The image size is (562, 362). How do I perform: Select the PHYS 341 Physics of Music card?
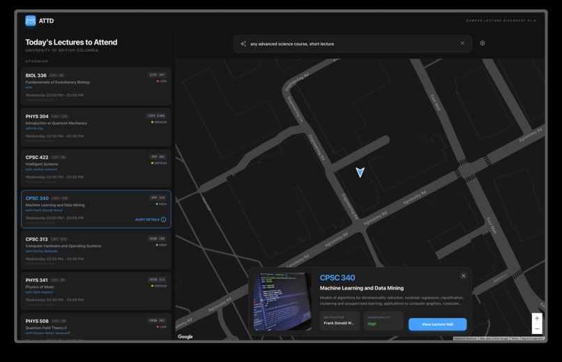tap(96, 291)
